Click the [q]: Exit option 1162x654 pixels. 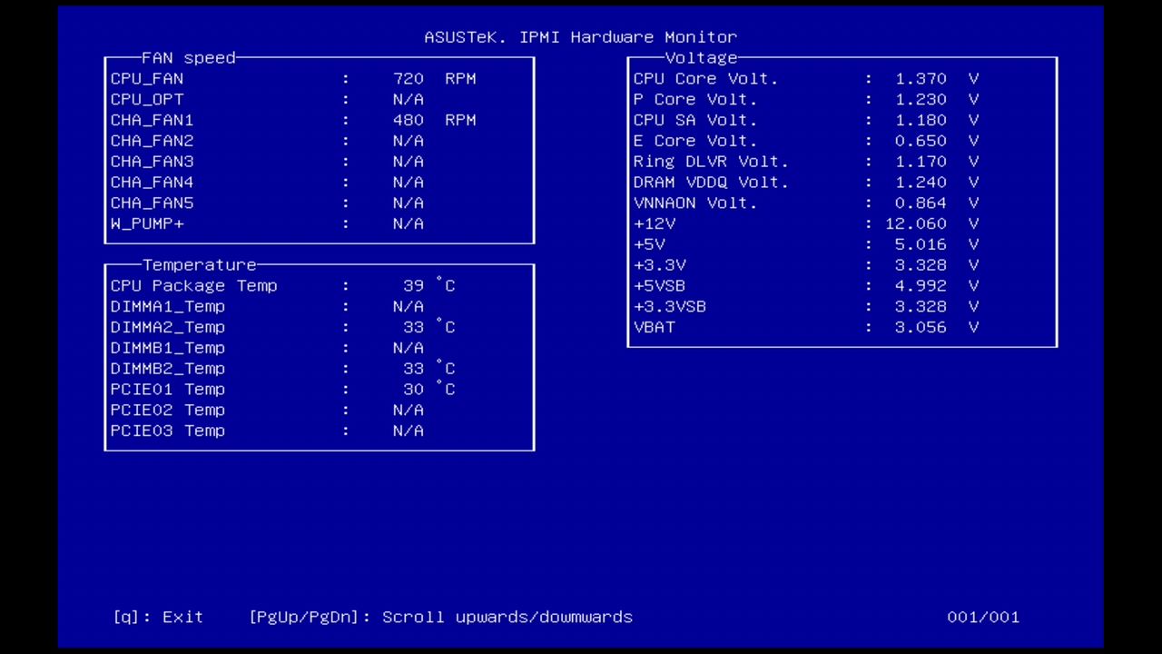pyautogui.click(x=157, y=617)
